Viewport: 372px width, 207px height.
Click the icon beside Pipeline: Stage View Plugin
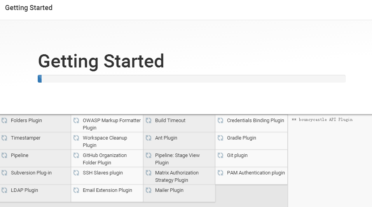pos(148,155)
